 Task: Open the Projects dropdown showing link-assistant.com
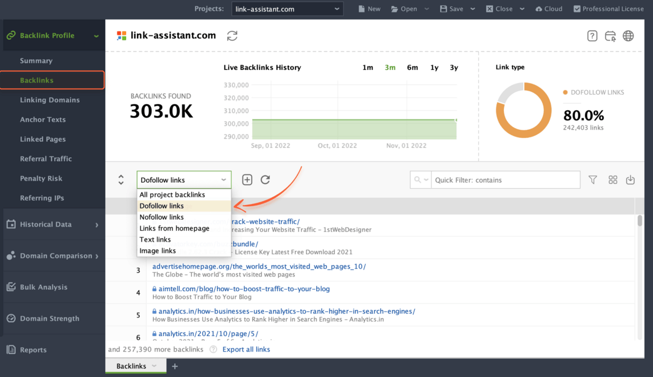pos(287,9)
